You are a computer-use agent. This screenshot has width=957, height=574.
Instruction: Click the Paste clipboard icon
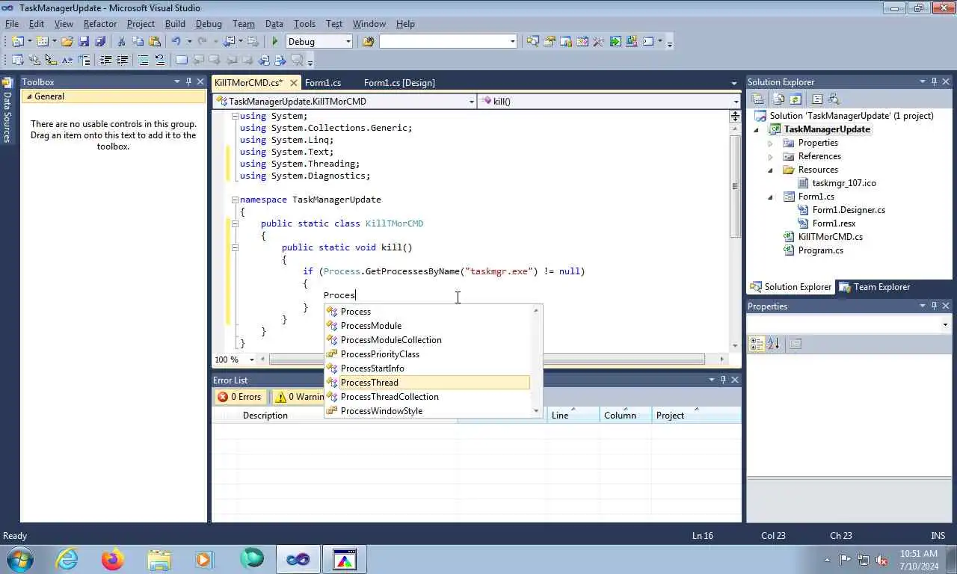click(155, 42)
